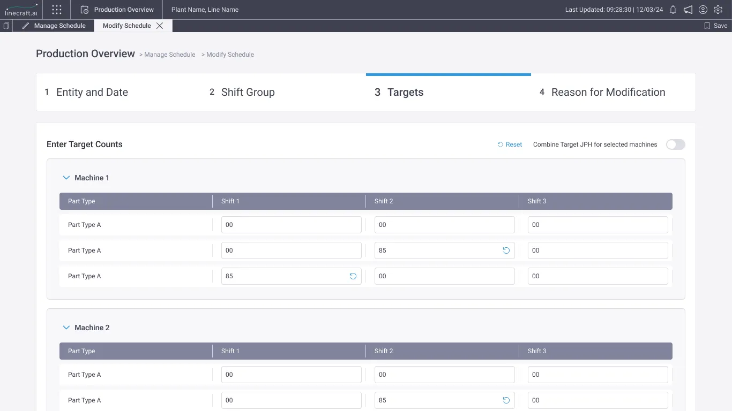
Task: Open the notifications bell
Action: (x=673, y=10)
